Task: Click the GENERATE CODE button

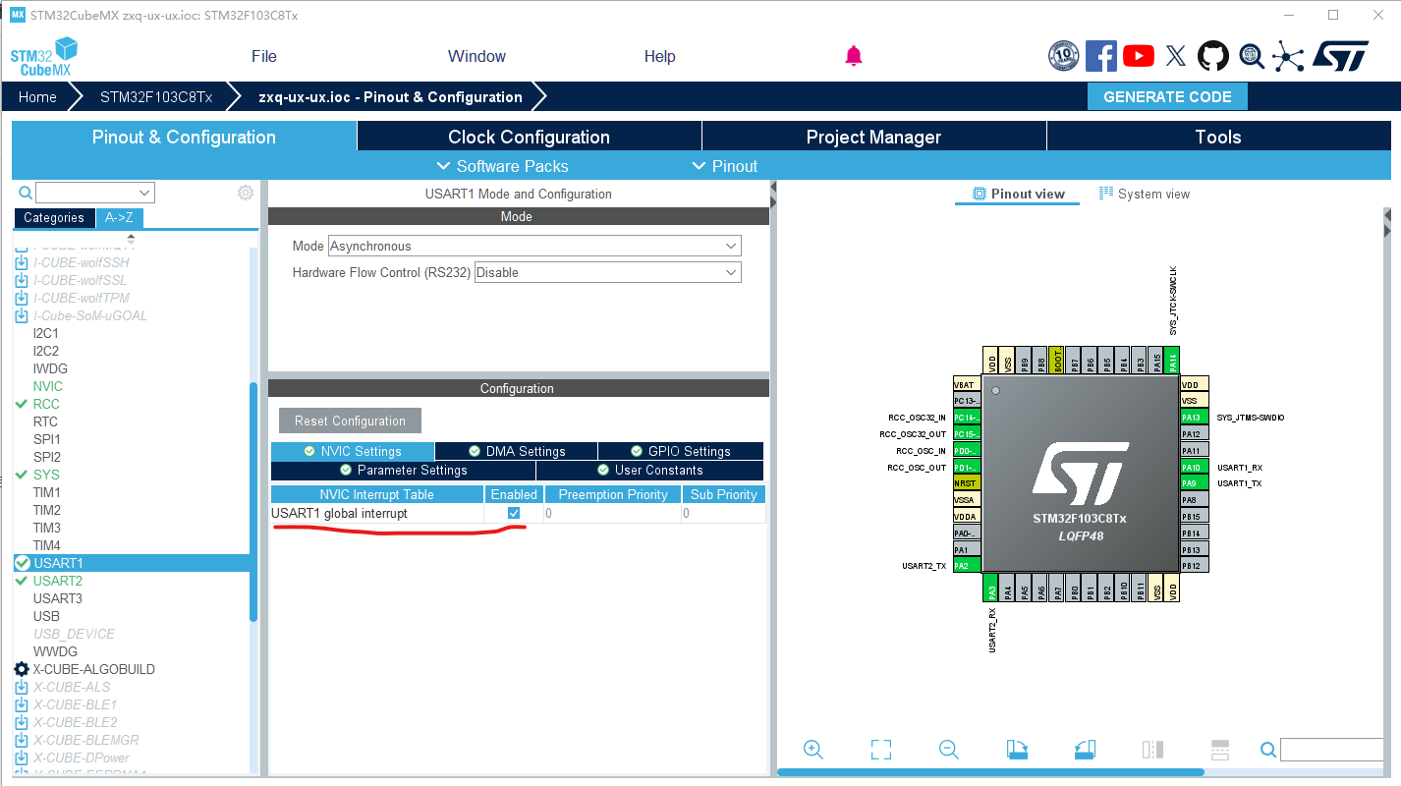Action: pyautogui.click(x=1167, y=96)
